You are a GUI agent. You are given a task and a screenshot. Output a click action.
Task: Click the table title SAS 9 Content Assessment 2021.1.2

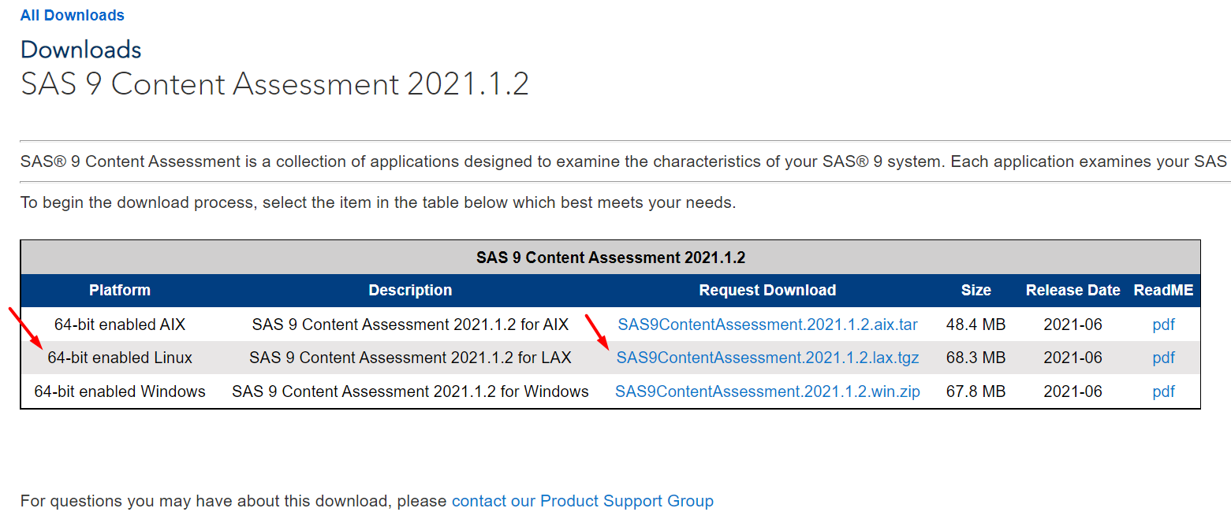pyautogui.click(x=610, y=258)
